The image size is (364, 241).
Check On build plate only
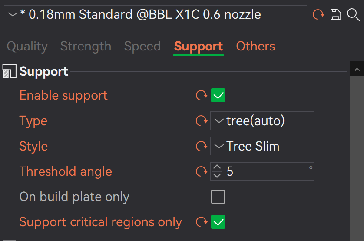point(218,197)
